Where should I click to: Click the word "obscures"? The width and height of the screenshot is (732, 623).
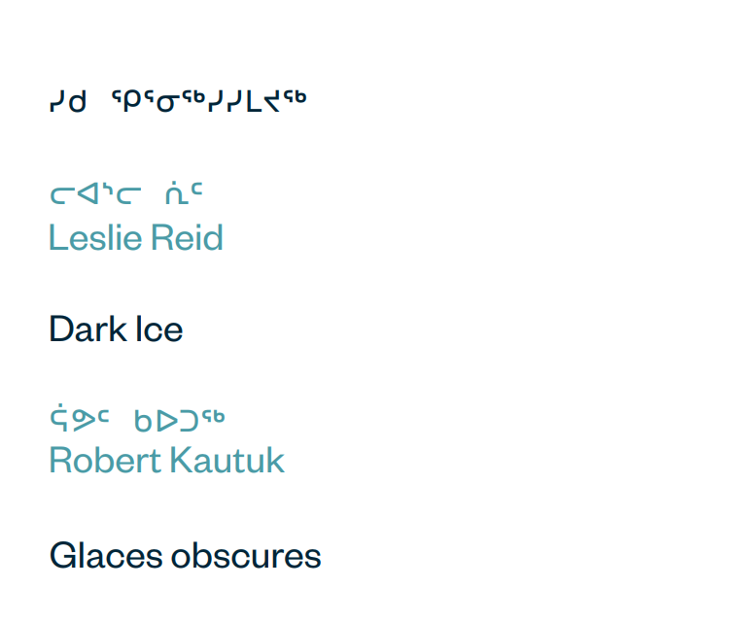[x=246, y=556]
